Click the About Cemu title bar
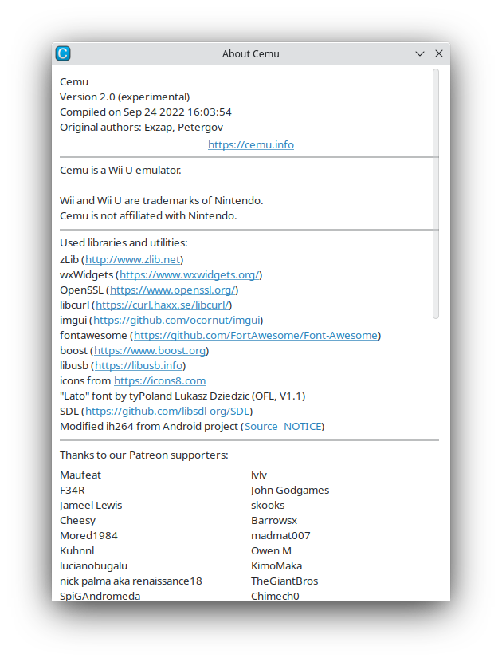The image size is (502, 662). click(250, 53)
